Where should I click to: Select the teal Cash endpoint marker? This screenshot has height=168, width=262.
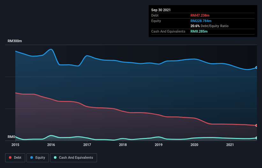point(257,138)
